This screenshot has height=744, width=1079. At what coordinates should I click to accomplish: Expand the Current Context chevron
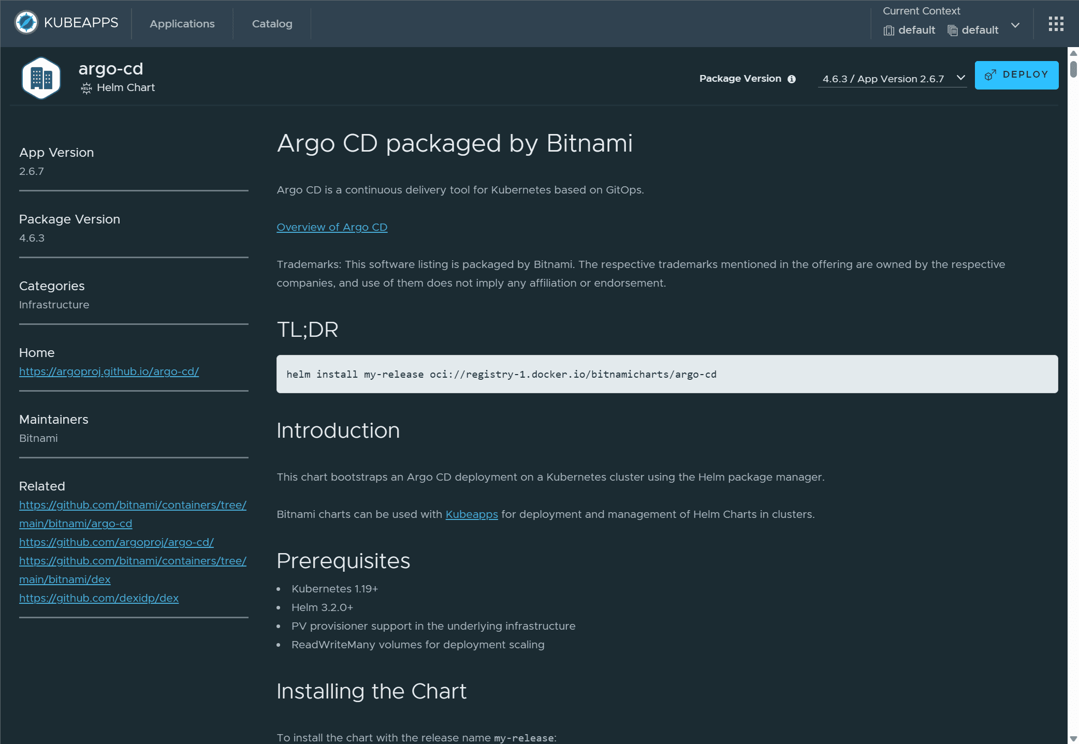[x=1015, y=25]
